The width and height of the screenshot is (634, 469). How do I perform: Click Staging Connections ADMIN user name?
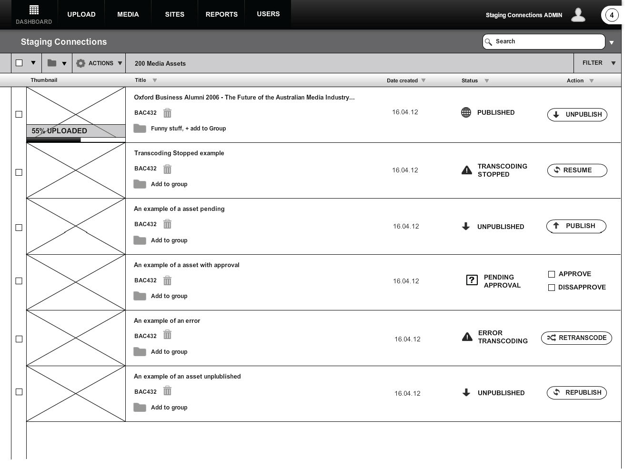(524, 15)
